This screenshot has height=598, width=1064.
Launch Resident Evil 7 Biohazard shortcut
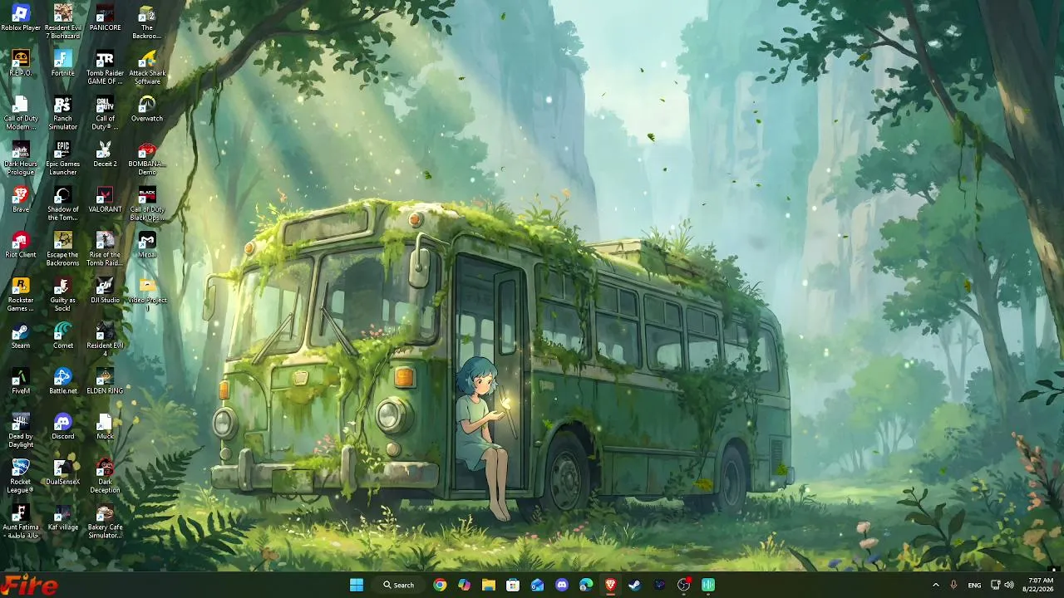(x=63, y=22)
